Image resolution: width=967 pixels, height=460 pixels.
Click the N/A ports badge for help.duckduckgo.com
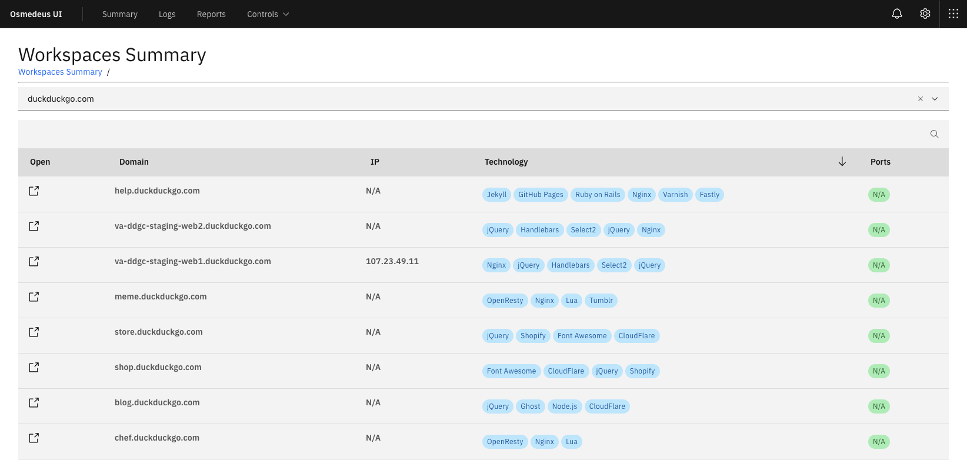coord(879,195)
